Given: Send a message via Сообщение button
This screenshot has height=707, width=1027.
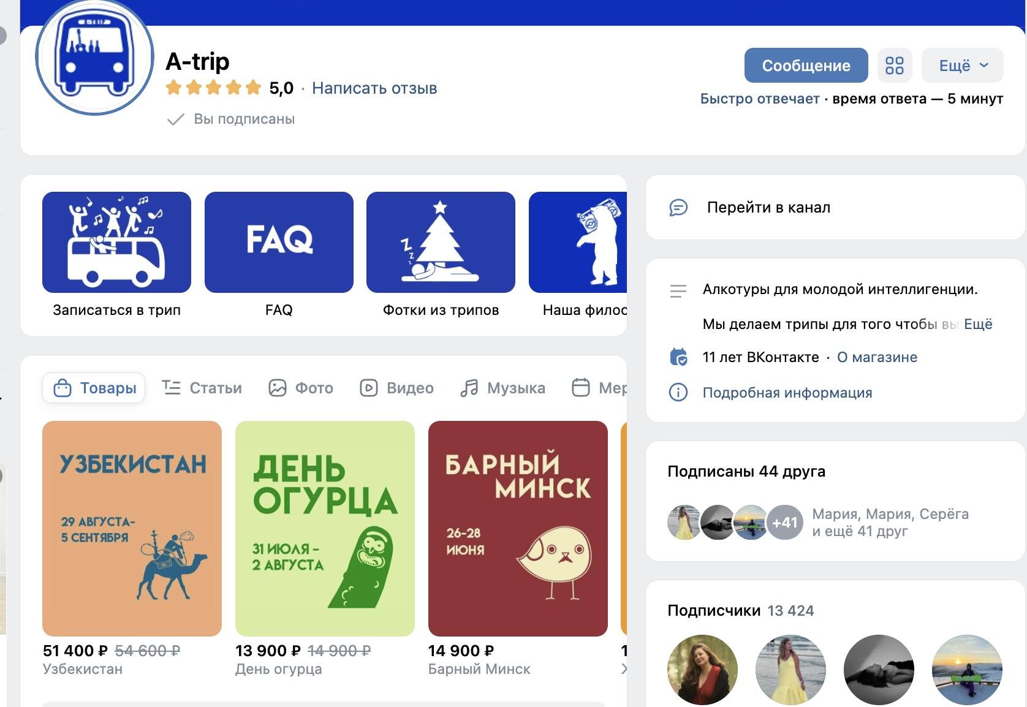Looking at the screenshot, I should point(806,65).
